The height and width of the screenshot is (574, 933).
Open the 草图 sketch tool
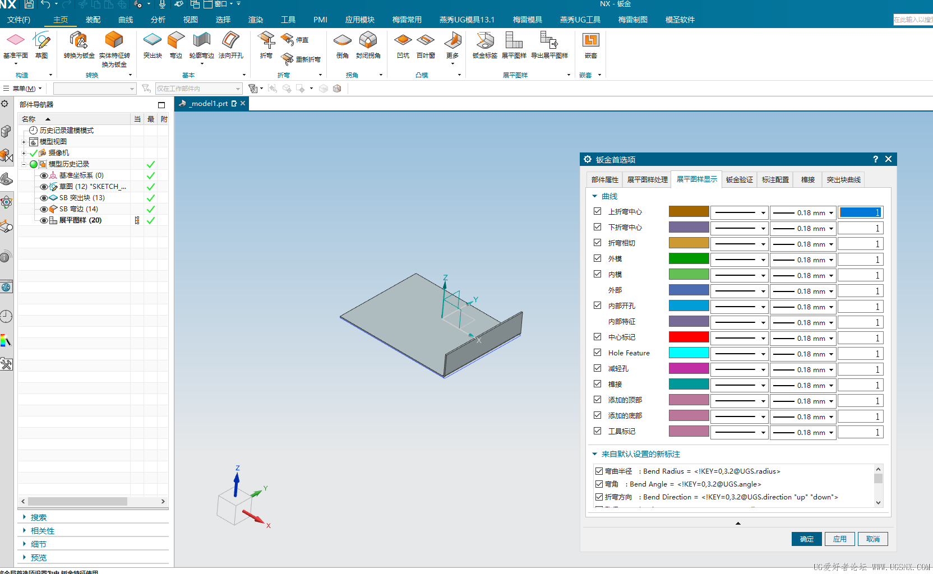(41, 45)
